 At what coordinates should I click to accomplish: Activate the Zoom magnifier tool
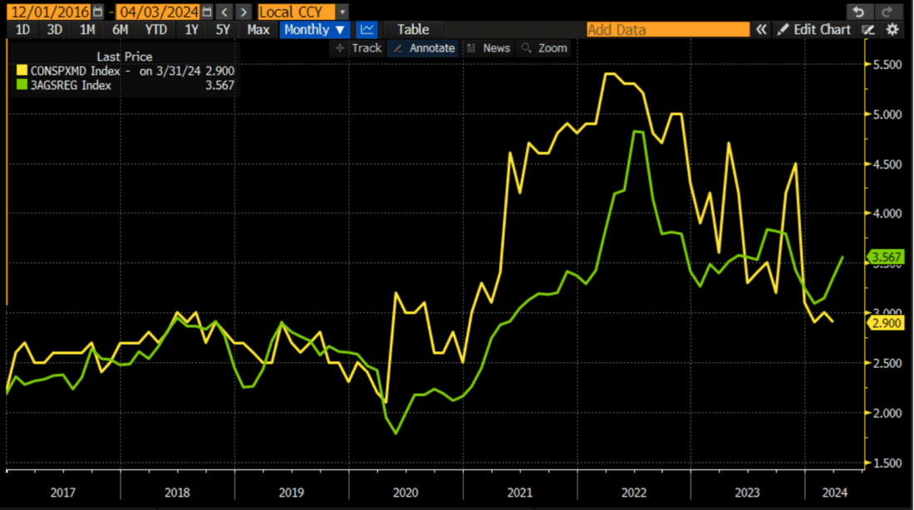coord(544,47)
